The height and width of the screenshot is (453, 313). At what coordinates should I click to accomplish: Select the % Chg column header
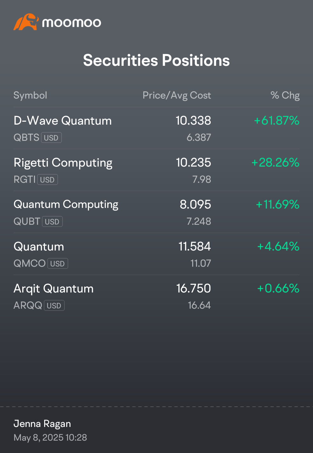285,95
